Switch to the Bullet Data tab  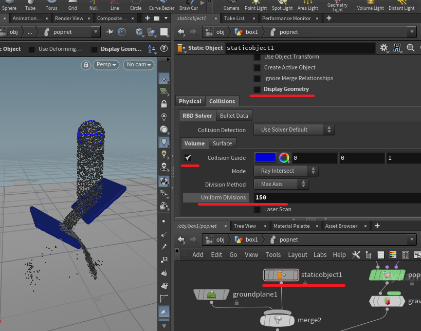[x=234, y=116]
